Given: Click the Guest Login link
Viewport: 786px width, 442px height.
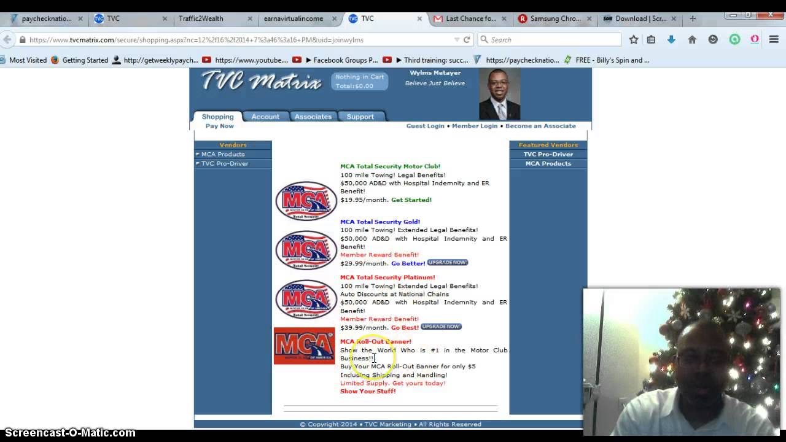Looking at the screenshot, I should pos(425,126).
